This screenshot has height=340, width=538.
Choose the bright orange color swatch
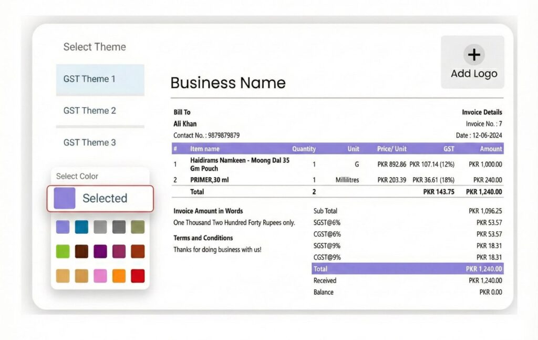tap(119, 276)
